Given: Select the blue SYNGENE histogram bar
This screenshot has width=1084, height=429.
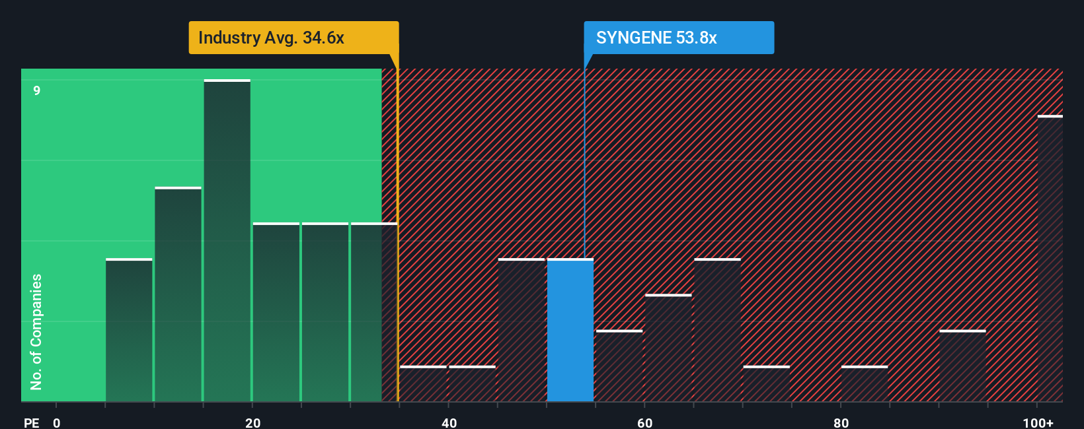Looking at the screenshot, I should pos(570,330).
